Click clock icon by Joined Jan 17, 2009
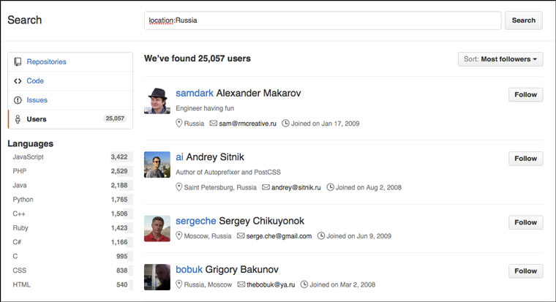This screenshot has width=556, height=302. (285, 124)
